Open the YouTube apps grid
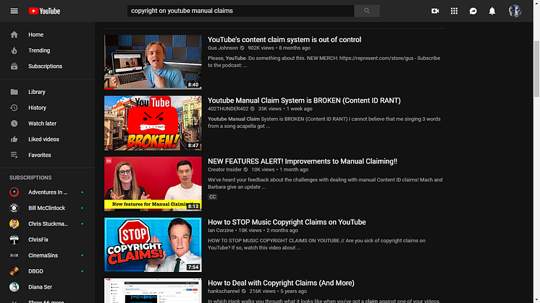The height and width of the screenshot is (303, 540). 454,11
